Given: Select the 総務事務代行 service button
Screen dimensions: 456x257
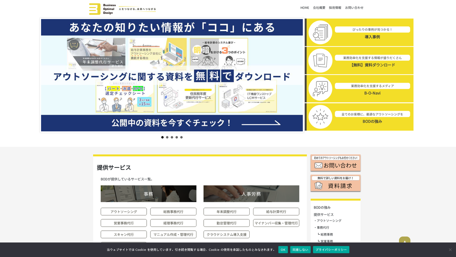Looking at the screenshot, I should [173, 212].
